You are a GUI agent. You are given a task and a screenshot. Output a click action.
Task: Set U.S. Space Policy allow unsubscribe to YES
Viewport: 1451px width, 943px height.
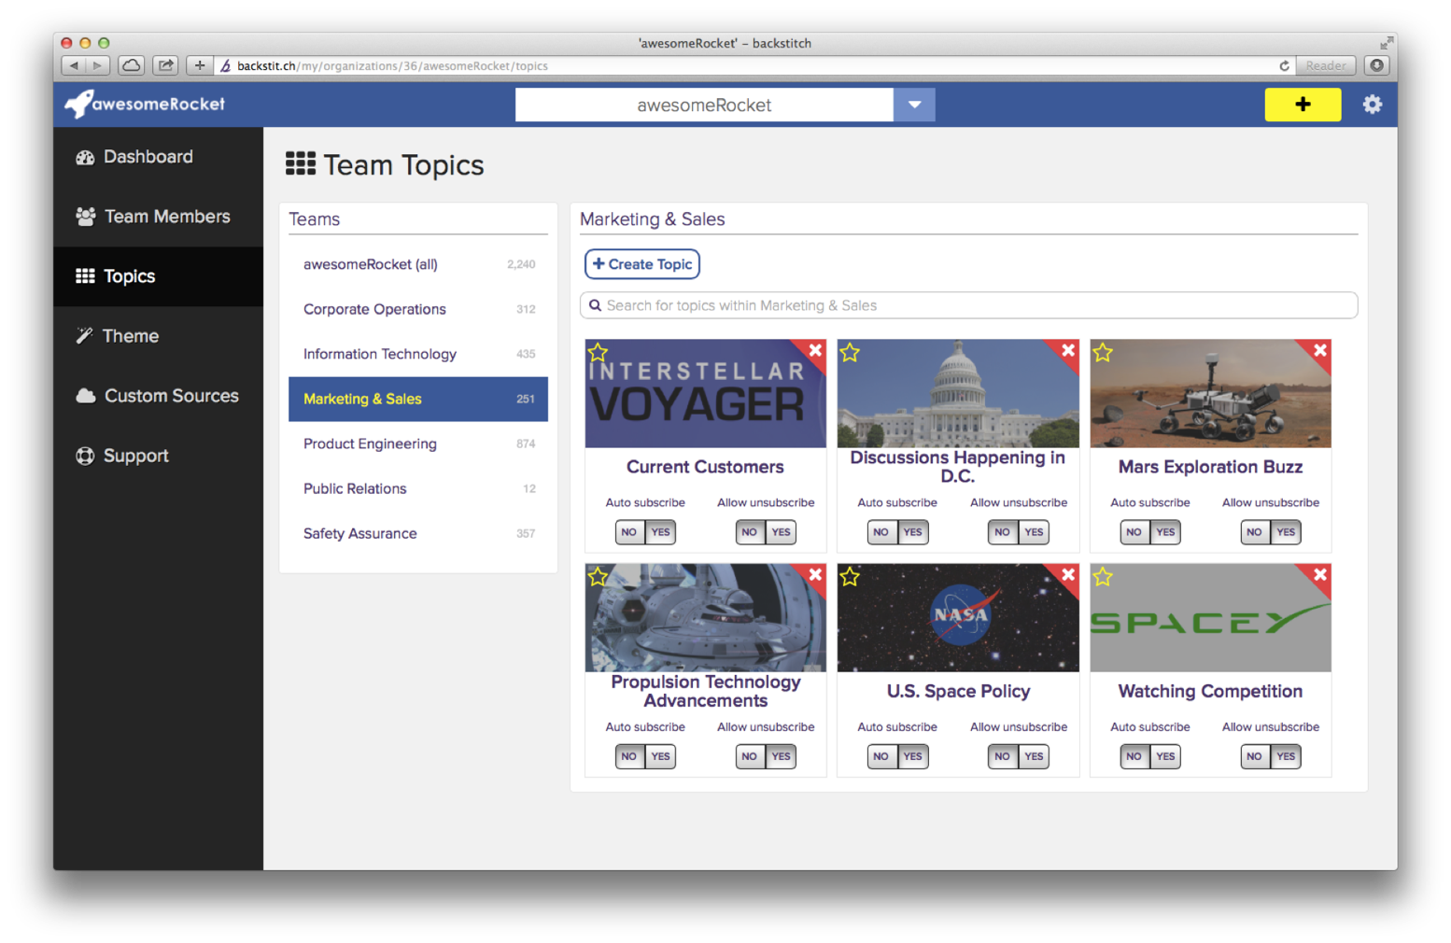pyautogui.click(x=1034, y=756)
